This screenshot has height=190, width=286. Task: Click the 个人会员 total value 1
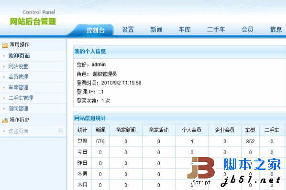coord(192,141)
